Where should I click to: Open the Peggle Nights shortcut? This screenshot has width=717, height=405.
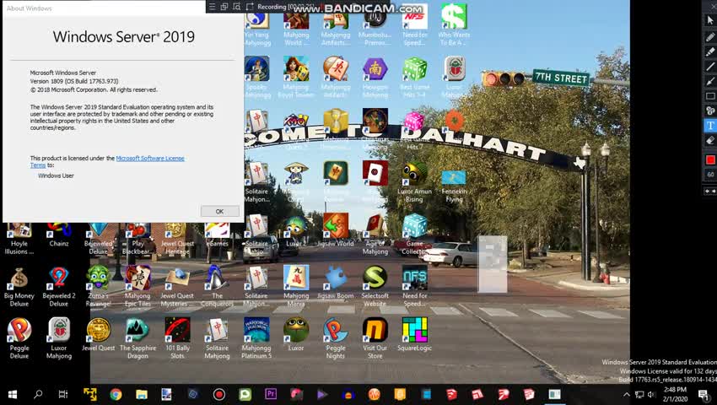(336, 339)
